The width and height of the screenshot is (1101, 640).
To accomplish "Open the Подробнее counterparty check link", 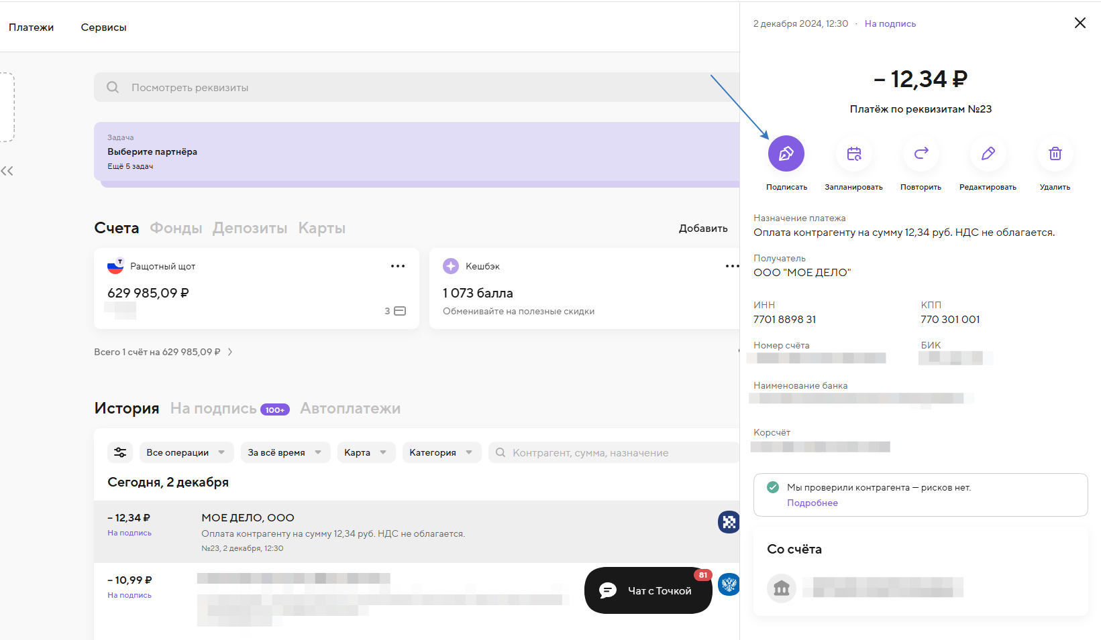I will coord(812,503).
